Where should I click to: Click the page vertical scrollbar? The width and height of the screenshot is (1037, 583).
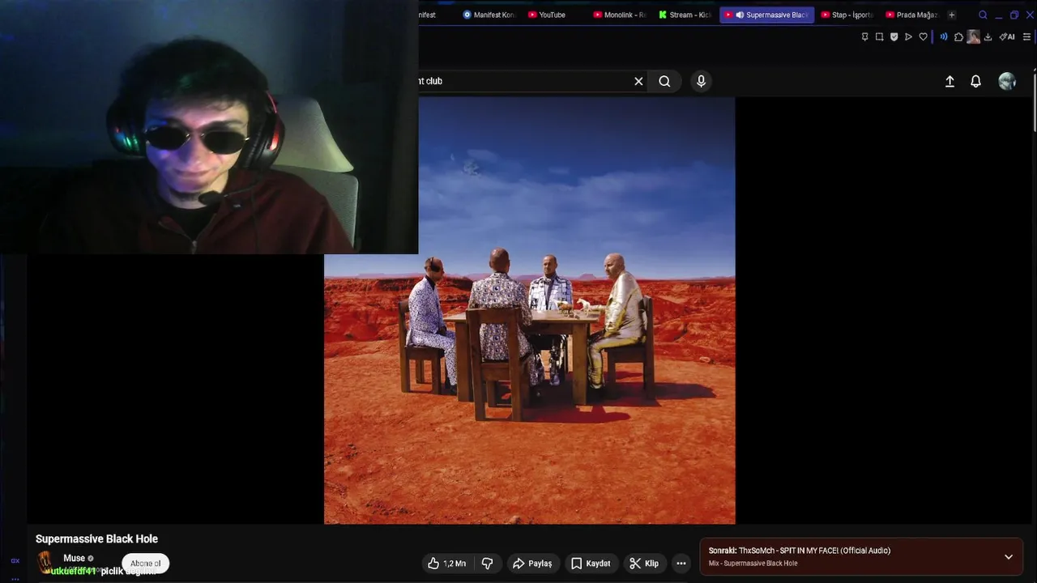[1034, 101]
